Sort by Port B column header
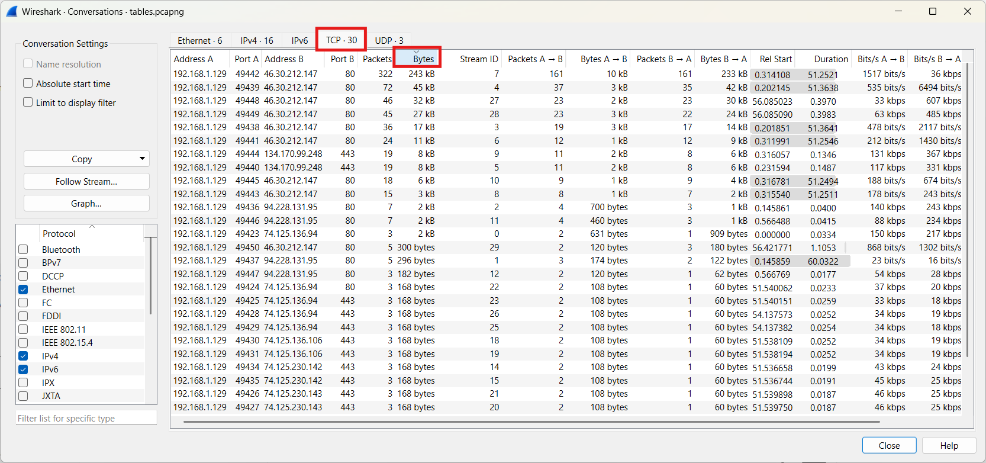The width and height of the screenshot is (986, 463). [341, 59]
